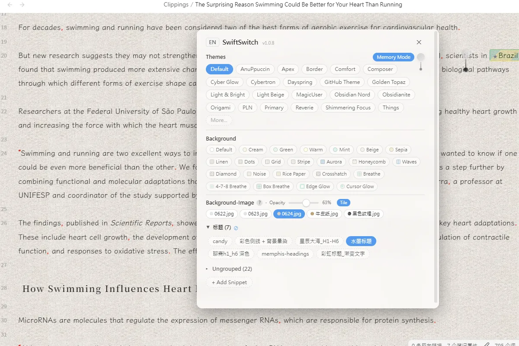Enable the candy snippet

tap(220, 241)
